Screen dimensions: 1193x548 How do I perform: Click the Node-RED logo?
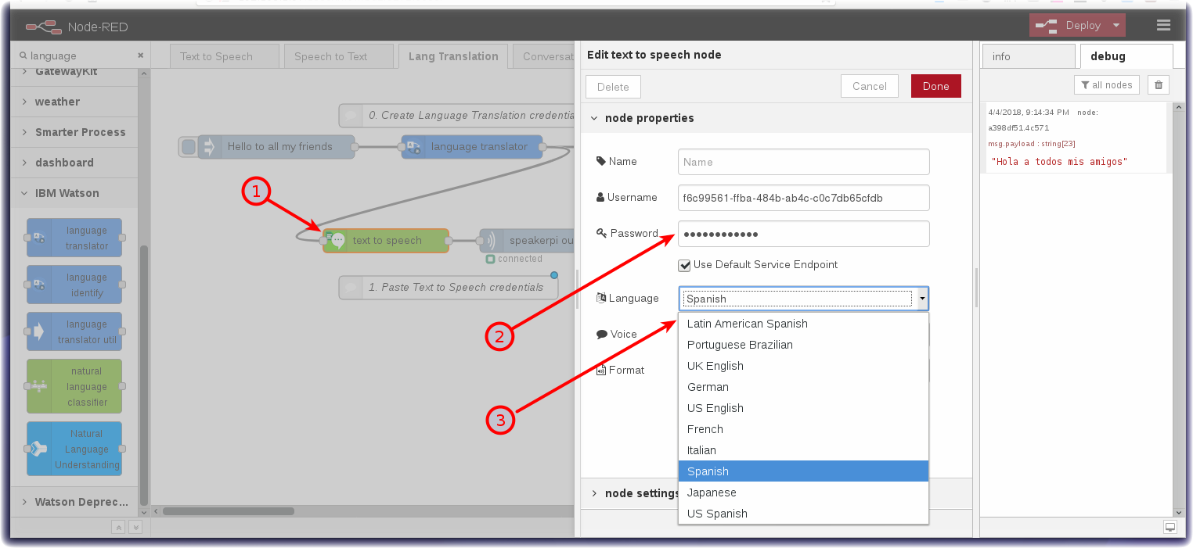point(44,27)
